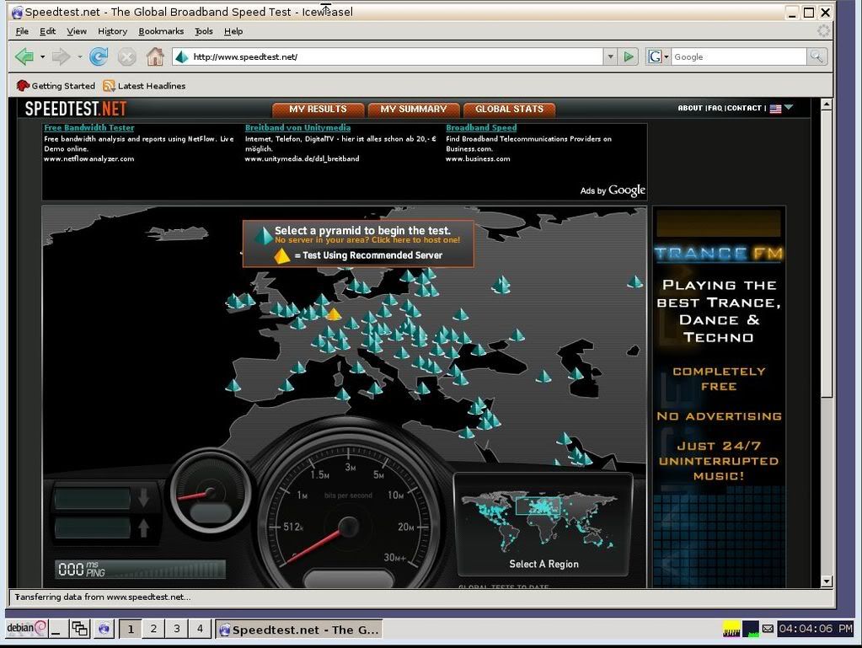Switch to workspace 3

pyautogui.click(x=176, y=629)
